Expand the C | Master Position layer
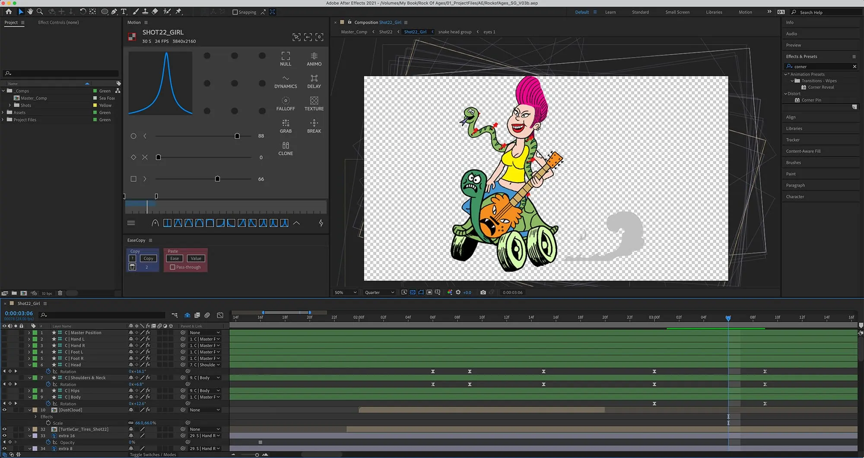The height and width of the screenshot is (458, 864). pos(29,333)
